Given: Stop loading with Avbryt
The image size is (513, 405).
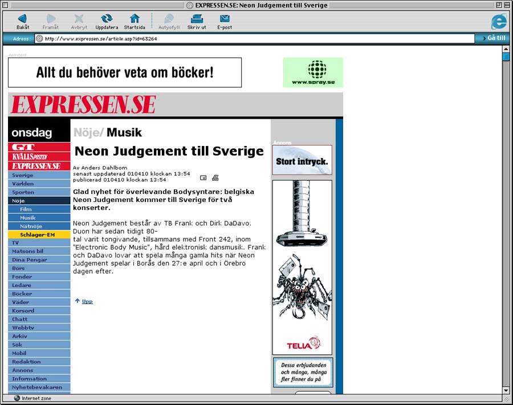Looking at the screenshot, I should (79, 22).
